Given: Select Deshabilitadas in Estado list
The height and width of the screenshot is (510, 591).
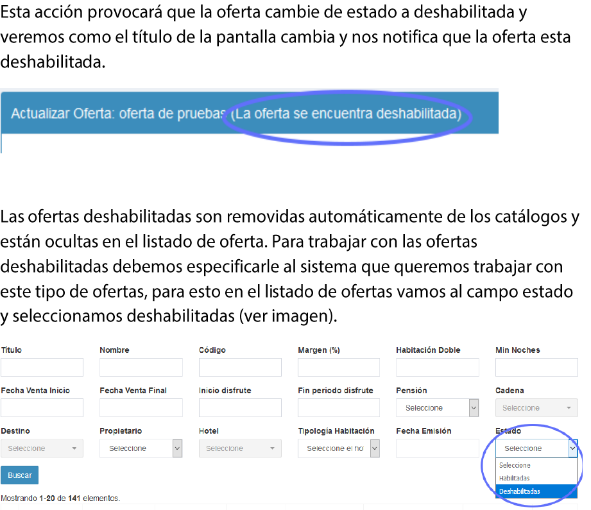Looking at the screenshot, I should tap(536, 491).
